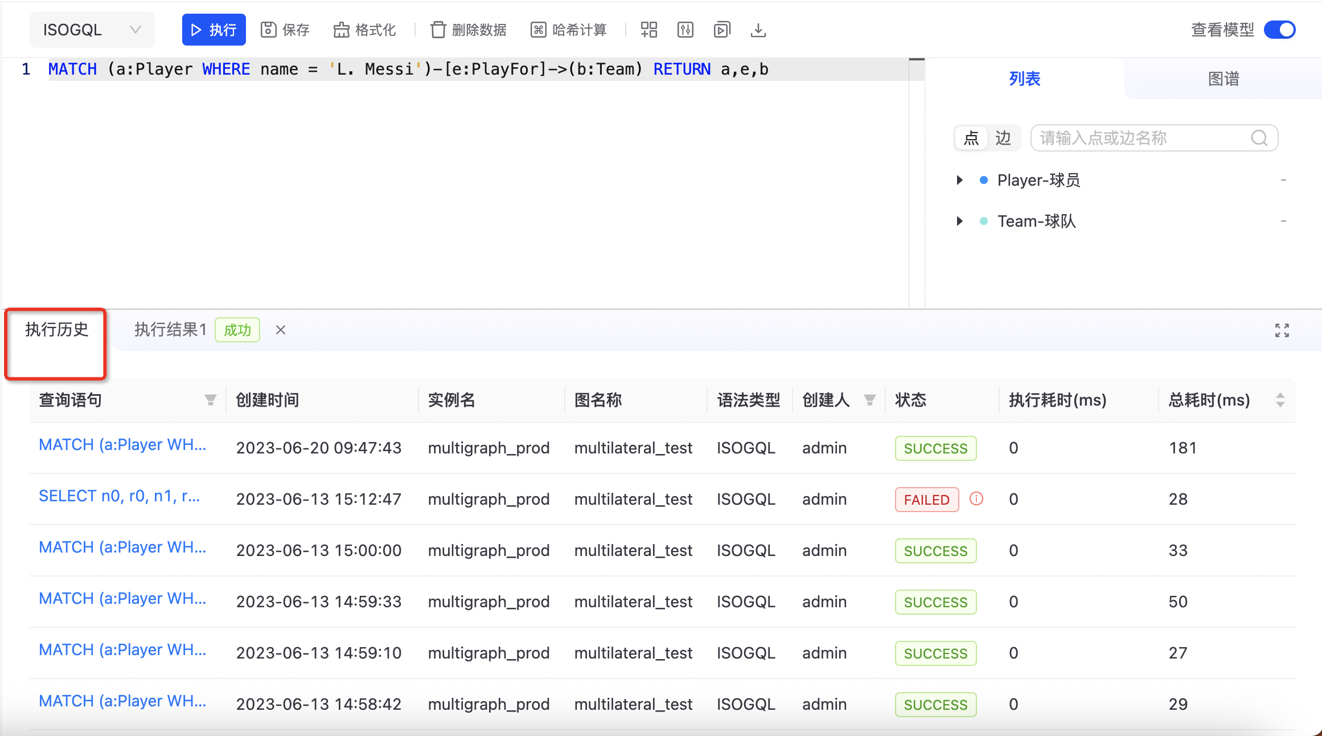This screenshot has height=736, width=1322.
Task: Click the grid-plus layout icon in toolbar
Action: pos(649,30)
